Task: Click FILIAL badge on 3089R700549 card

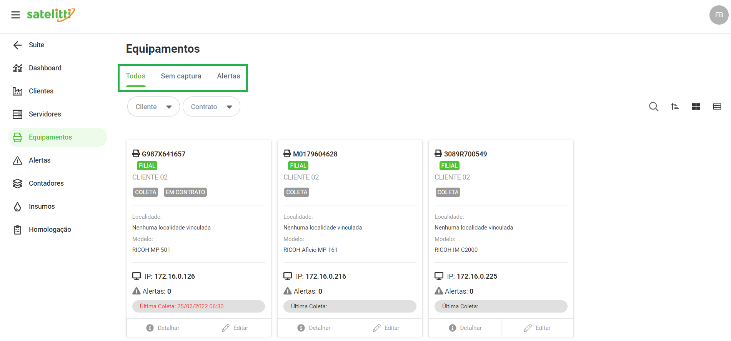Action: 449,166
